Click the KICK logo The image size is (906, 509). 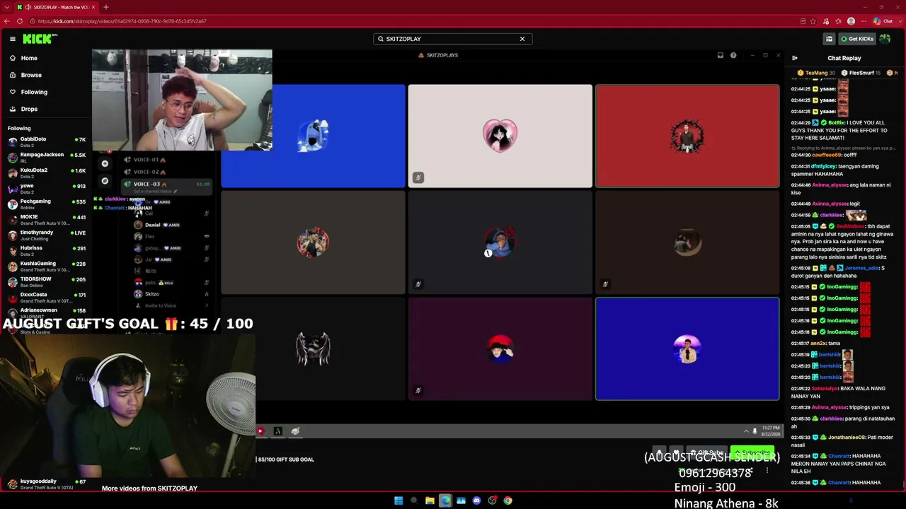pos(40,39)
